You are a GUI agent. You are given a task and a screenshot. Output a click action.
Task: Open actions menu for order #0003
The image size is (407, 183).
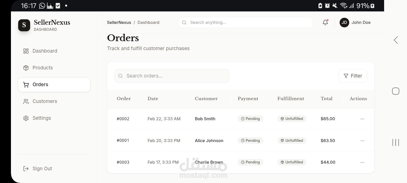pos(362,162)
